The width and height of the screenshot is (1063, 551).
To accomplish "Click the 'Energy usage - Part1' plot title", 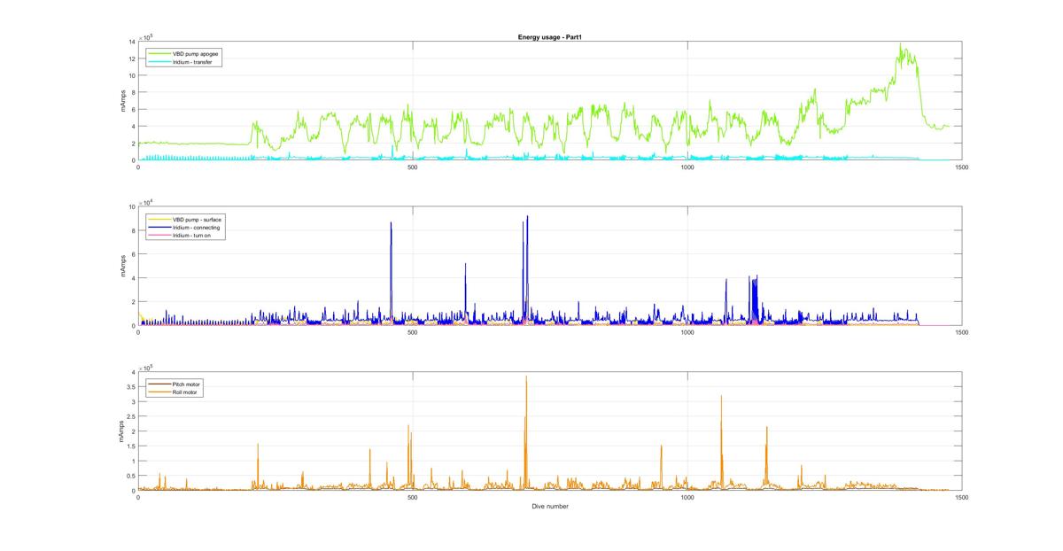I will 550,37.
